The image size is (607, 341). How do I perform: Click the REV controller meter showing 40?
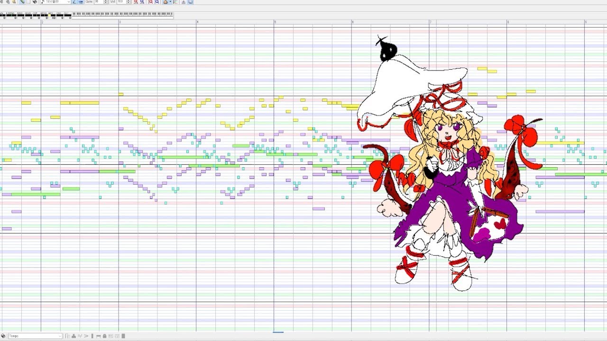pos(52,16)
